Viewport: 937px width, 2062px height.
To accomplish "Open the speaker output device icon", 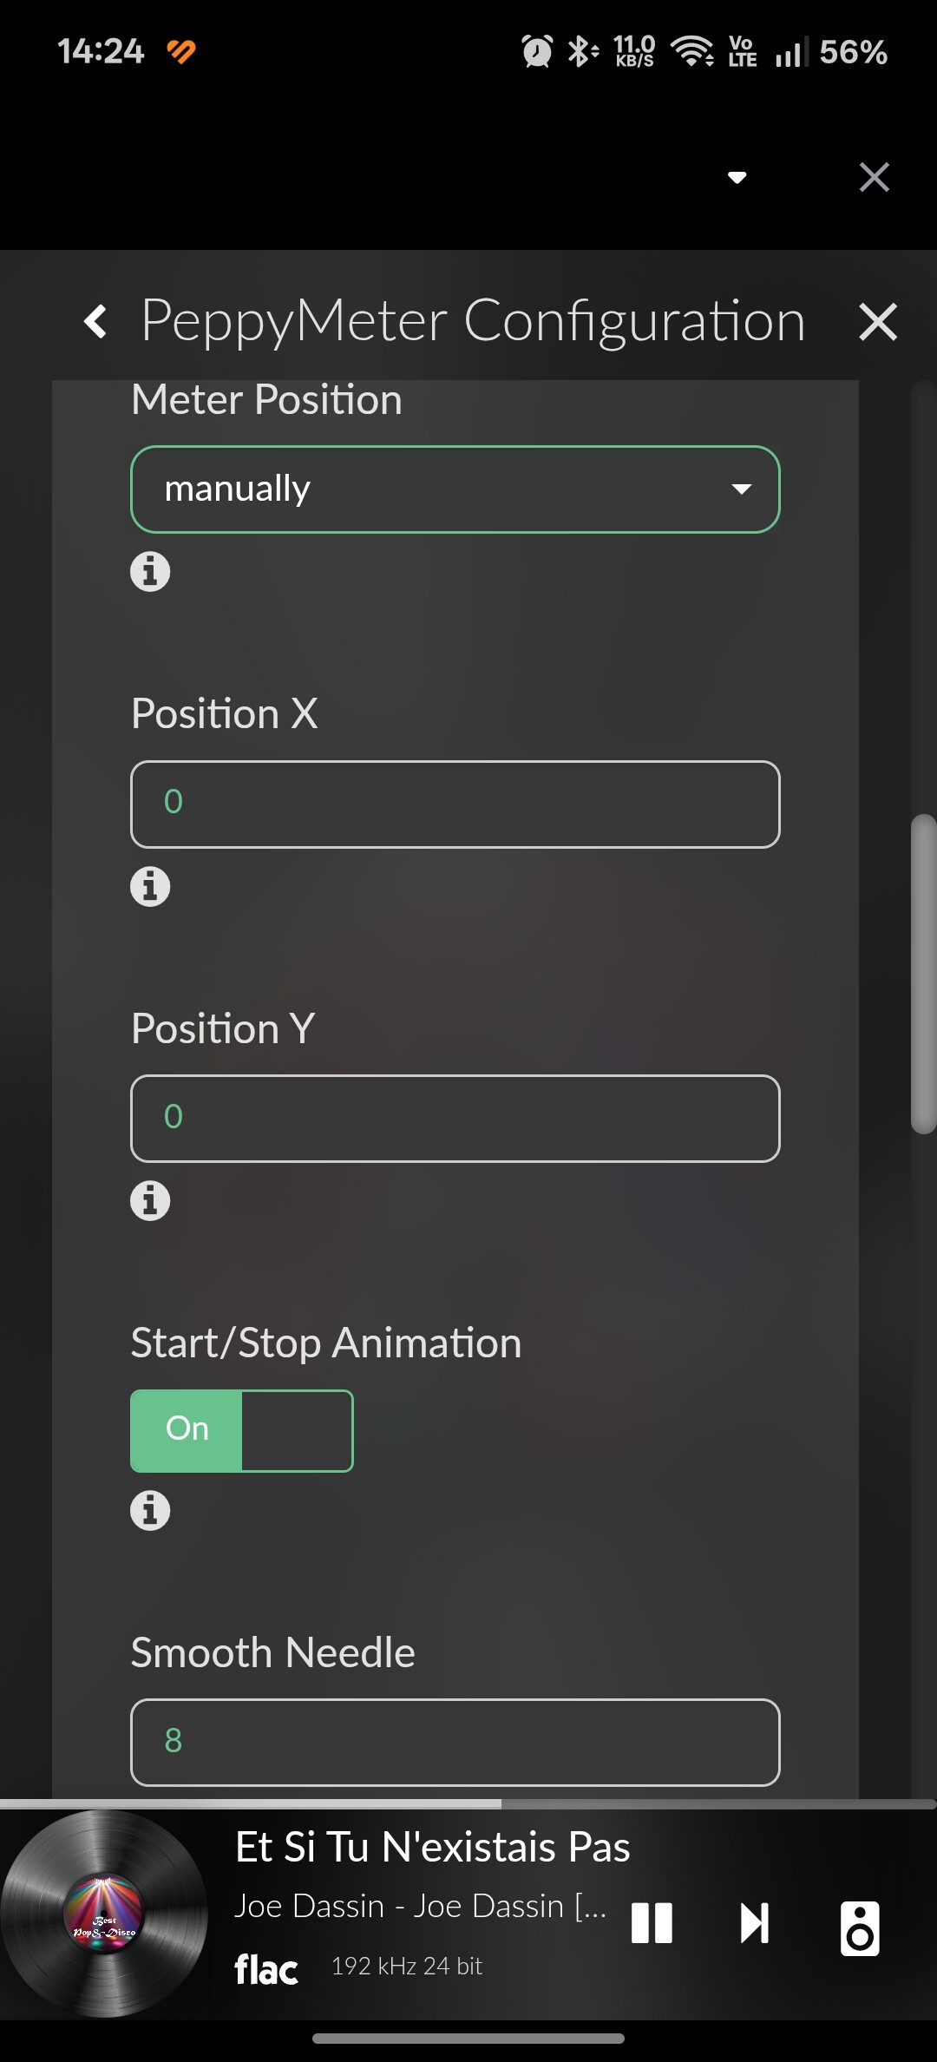I will click(860, 1928).
